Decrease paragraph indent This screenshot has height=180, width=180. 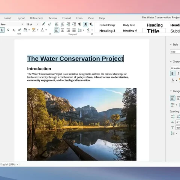(74, 24)
